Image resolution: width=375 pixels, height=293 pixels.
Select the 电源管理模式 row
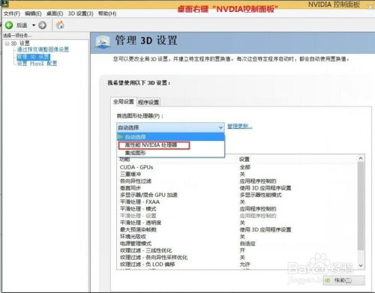[238, 244]
